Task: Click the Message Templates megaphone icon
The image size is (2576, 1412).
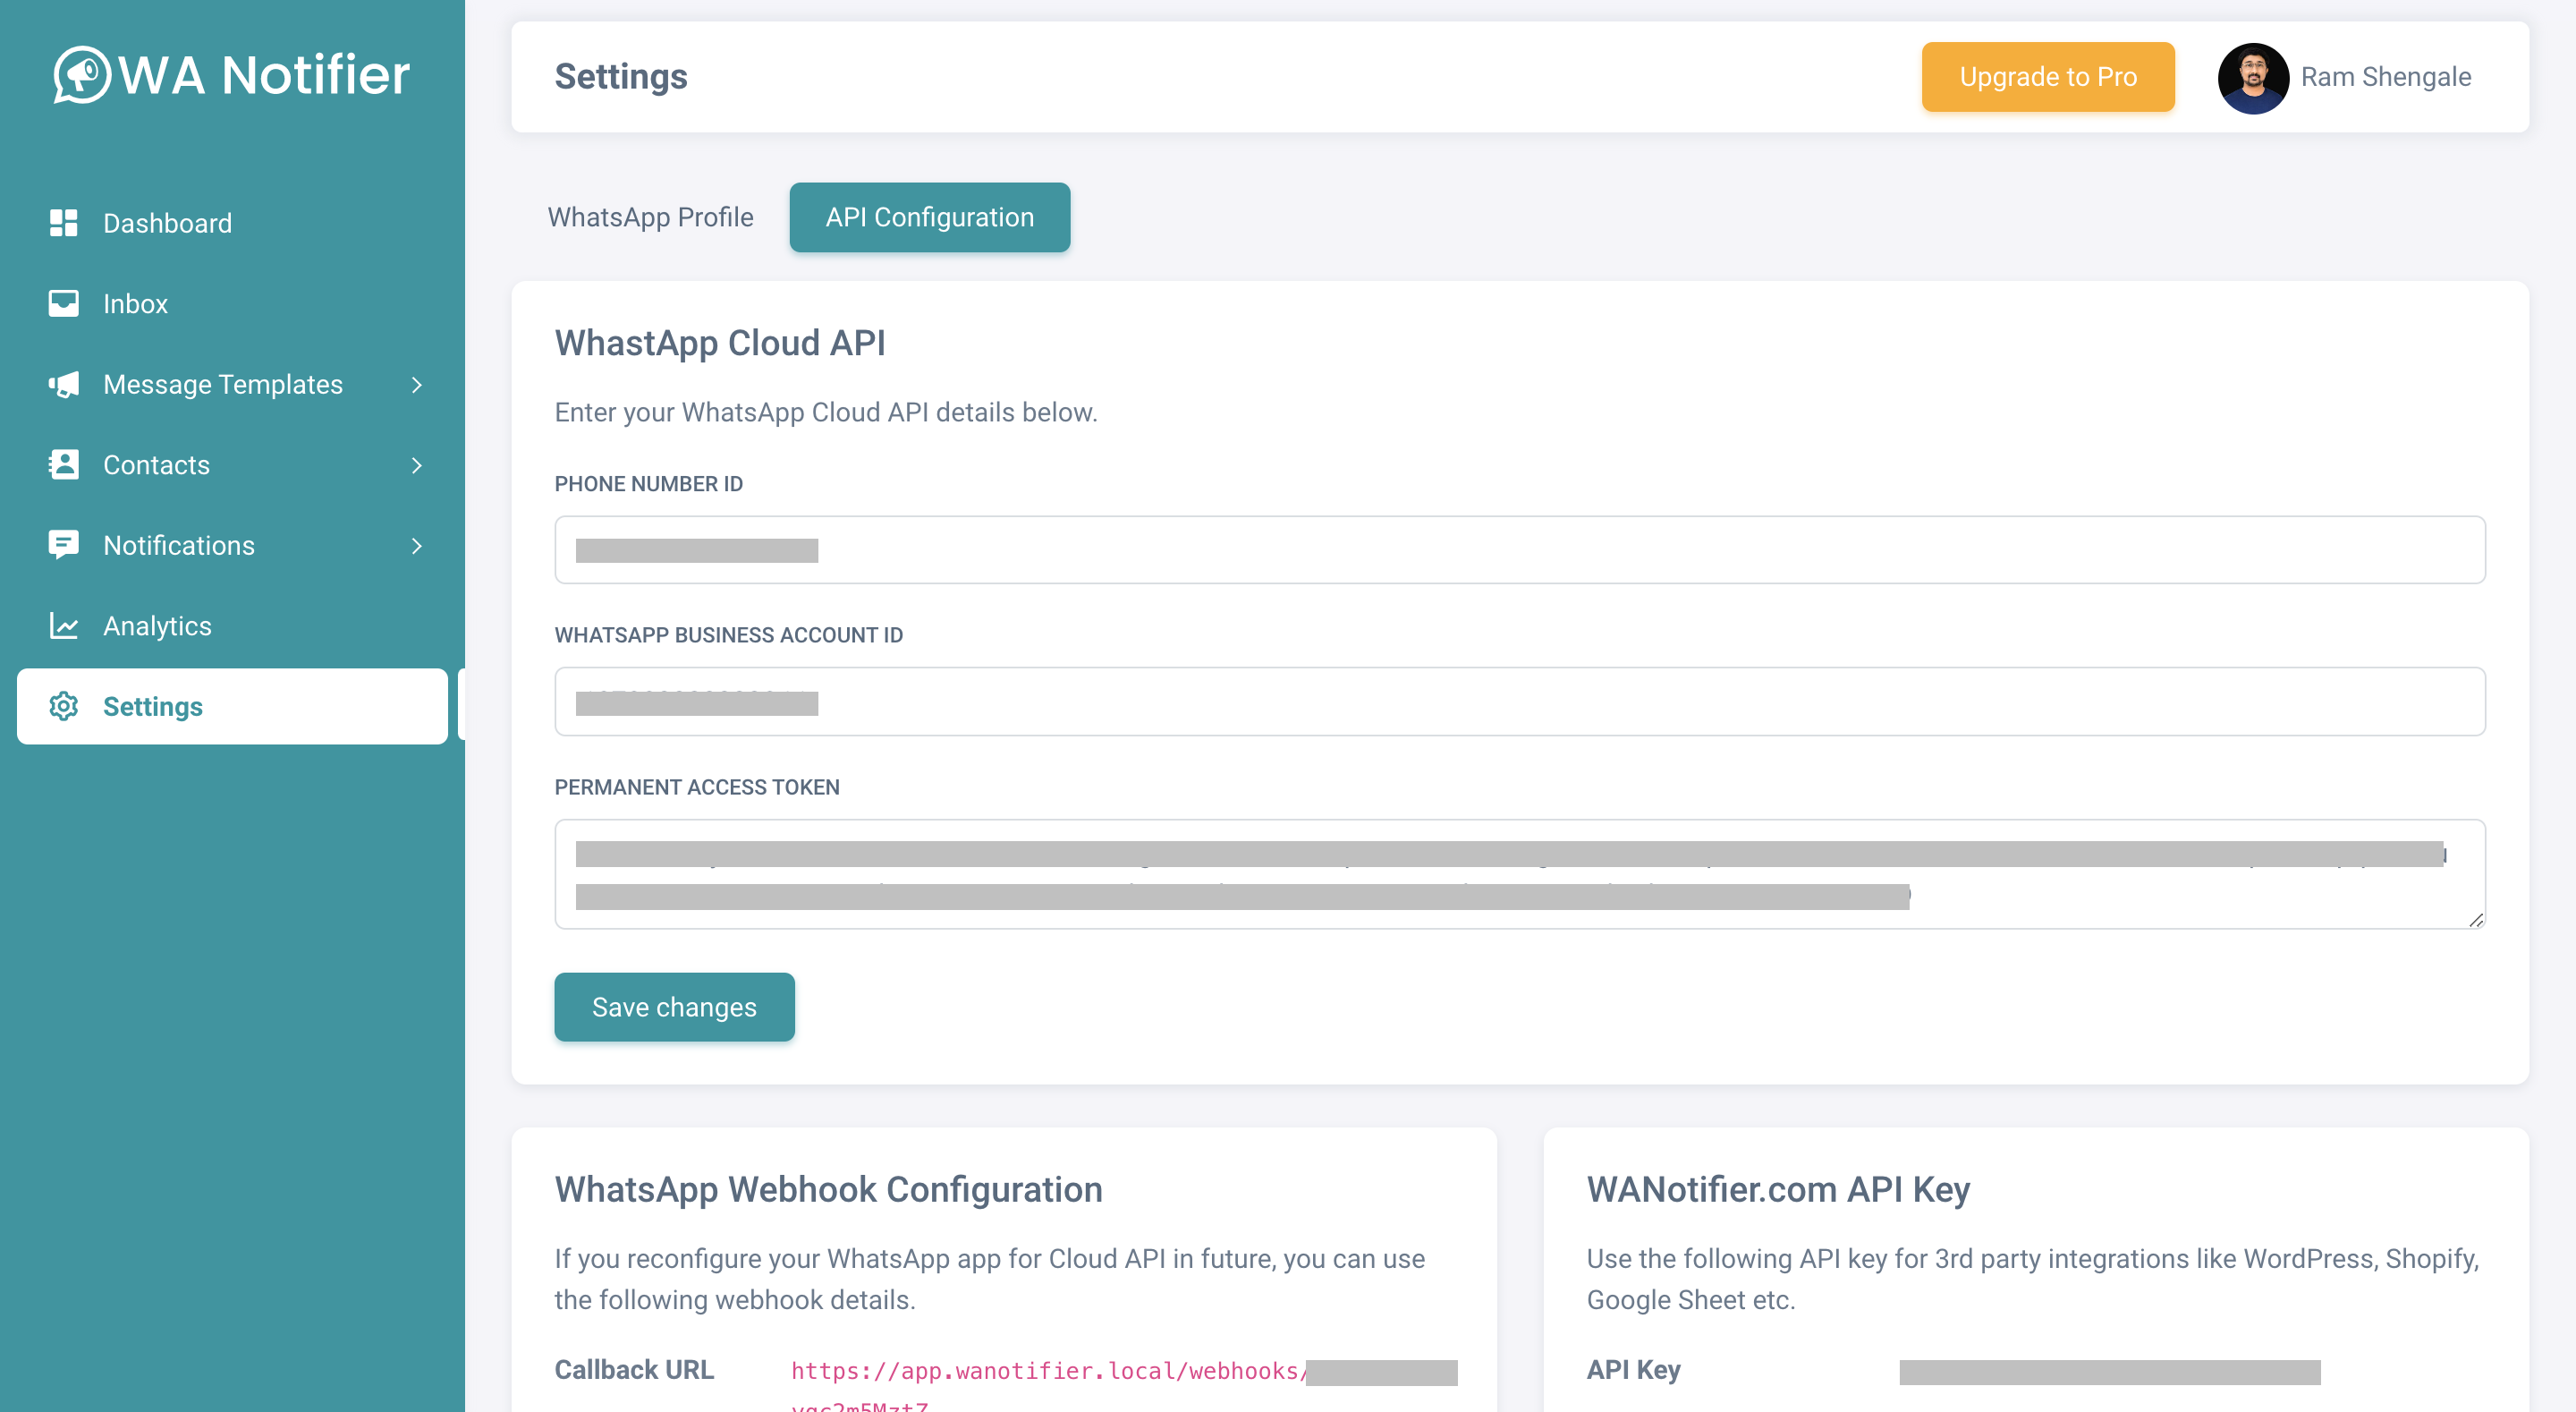Action: (x=63, y=384)
